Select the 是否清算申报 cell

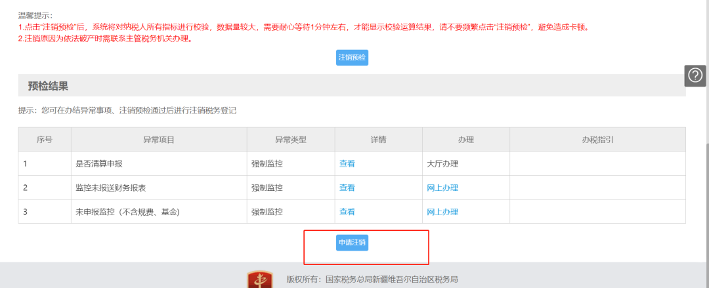[x=159, y=163]
